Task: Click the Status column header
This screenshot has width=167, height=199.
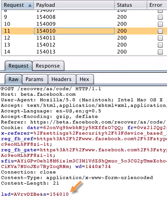Action: [131, 5]
